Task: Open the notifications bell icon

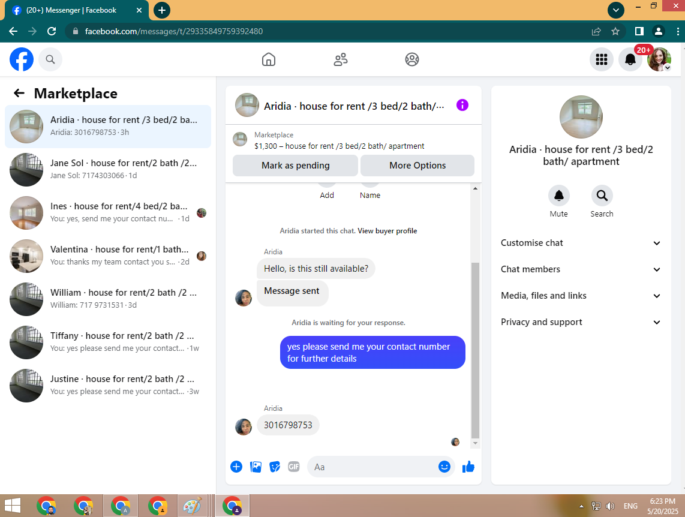Action: [630, 59]
